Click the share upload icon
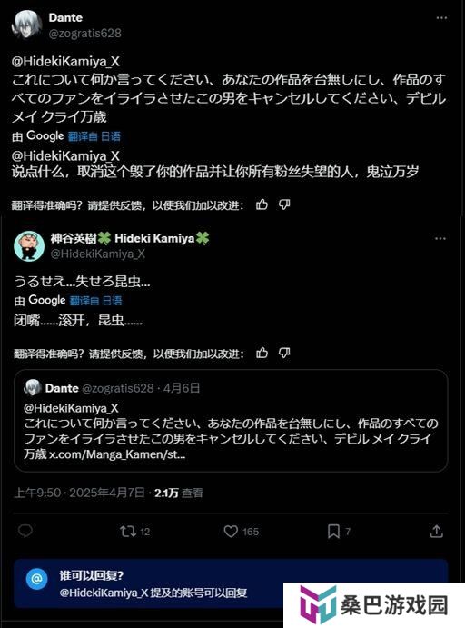 point(436,532)
